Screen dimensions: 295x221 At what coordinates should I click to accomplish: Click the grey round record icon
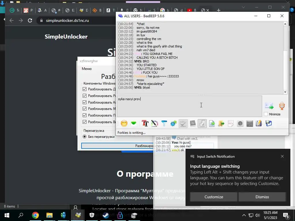point(240,123)
